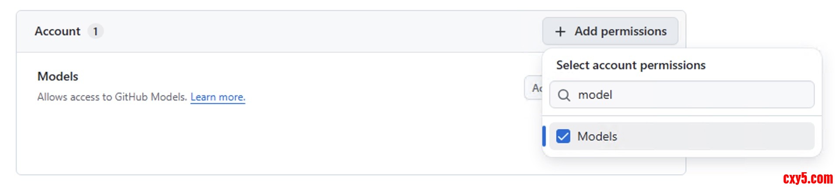
Task: Click the Models permission heading
Action: (x=58, y=77)
